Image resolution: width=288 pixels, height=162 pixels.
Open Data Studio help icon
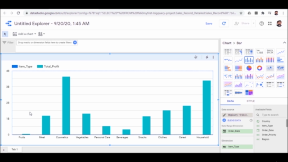point(261,23)
